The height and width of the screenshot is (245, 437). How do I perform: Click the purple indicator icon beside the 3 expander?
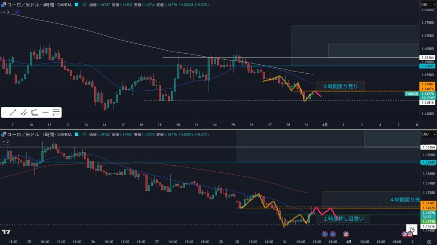tap(18, 12)
